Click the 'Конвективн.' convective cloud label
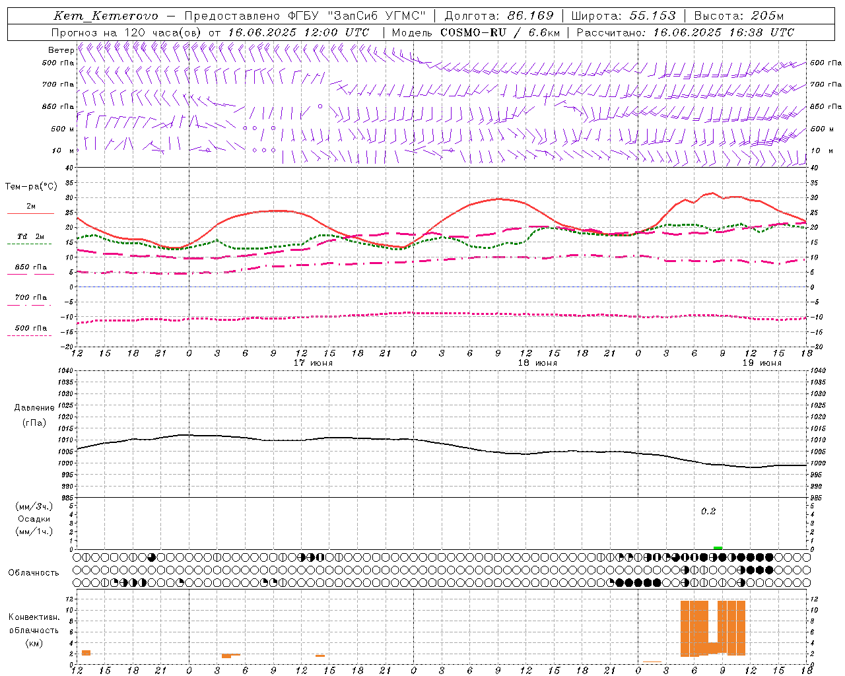 coord(34,617)
